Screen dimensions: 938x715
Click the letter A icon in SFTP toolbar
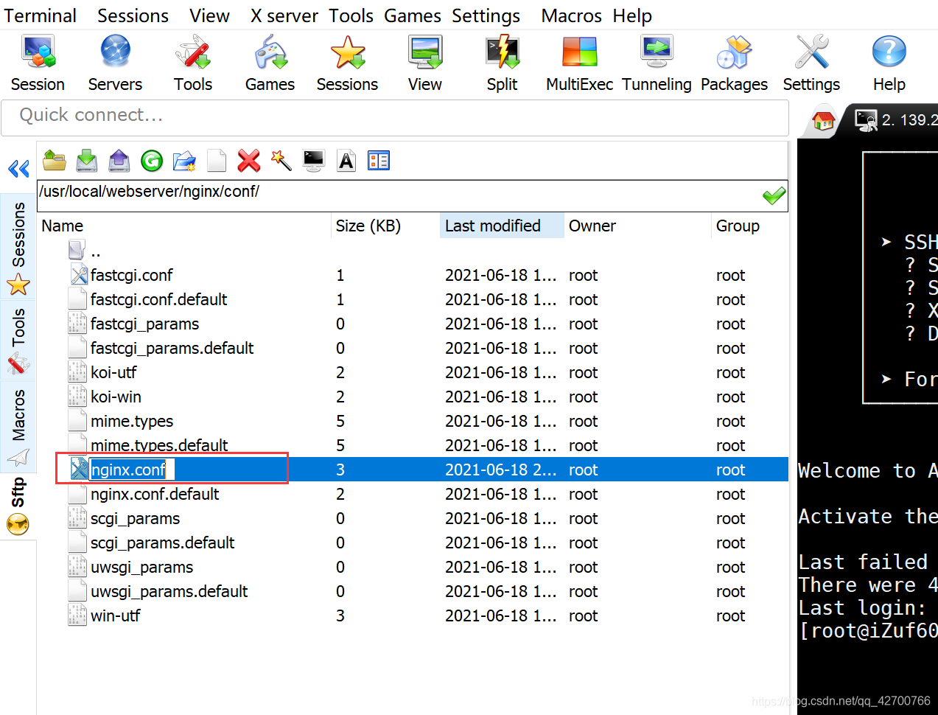(x=346, y=160)
